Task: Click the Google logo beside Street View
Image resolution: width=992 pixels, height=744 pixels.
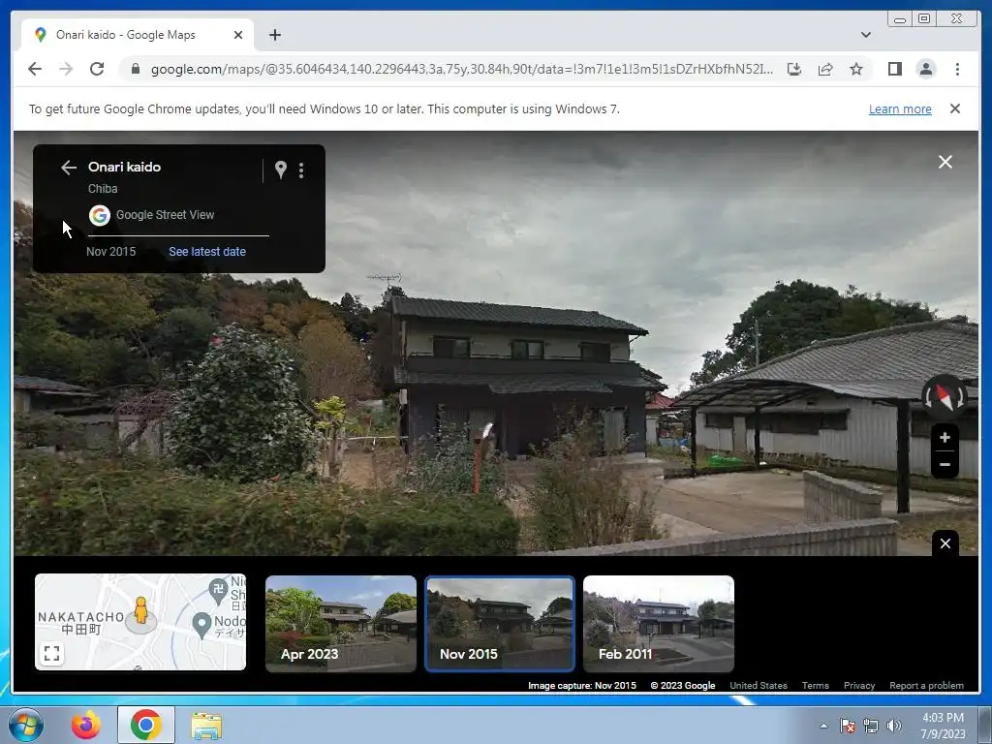Action: click(x=100, y=215)
